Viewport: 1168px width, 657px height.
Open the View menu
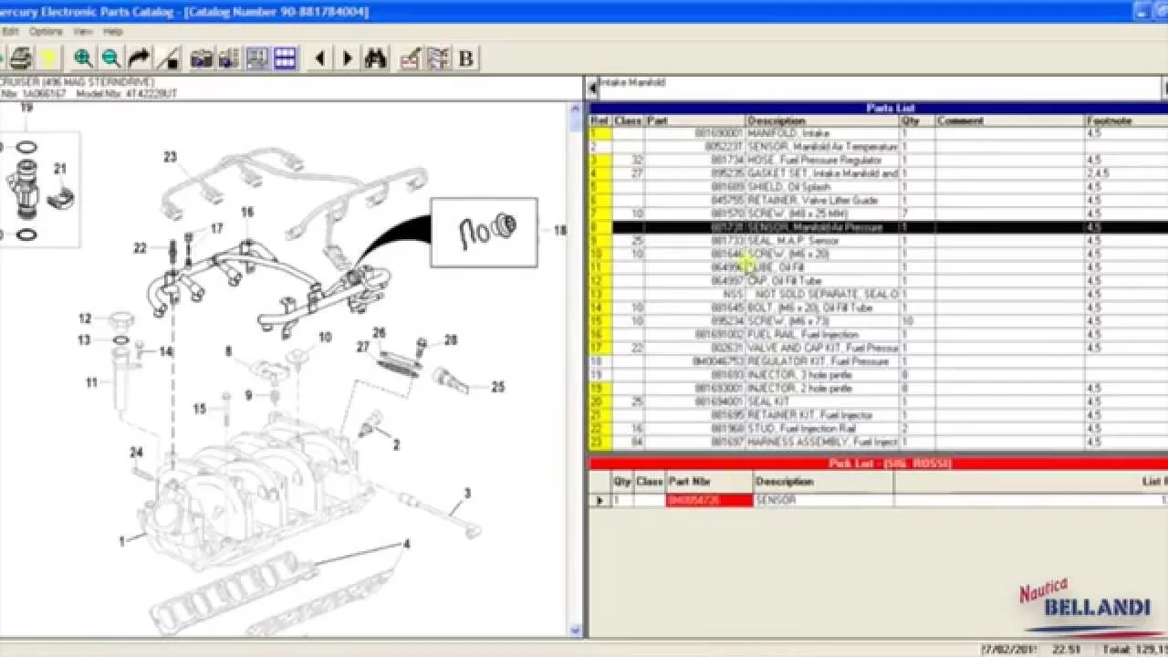(x=82, y=31)
